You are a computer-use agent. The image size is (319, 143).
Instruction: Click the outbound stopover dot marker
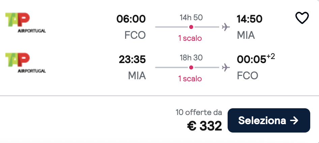coord(191,27)
